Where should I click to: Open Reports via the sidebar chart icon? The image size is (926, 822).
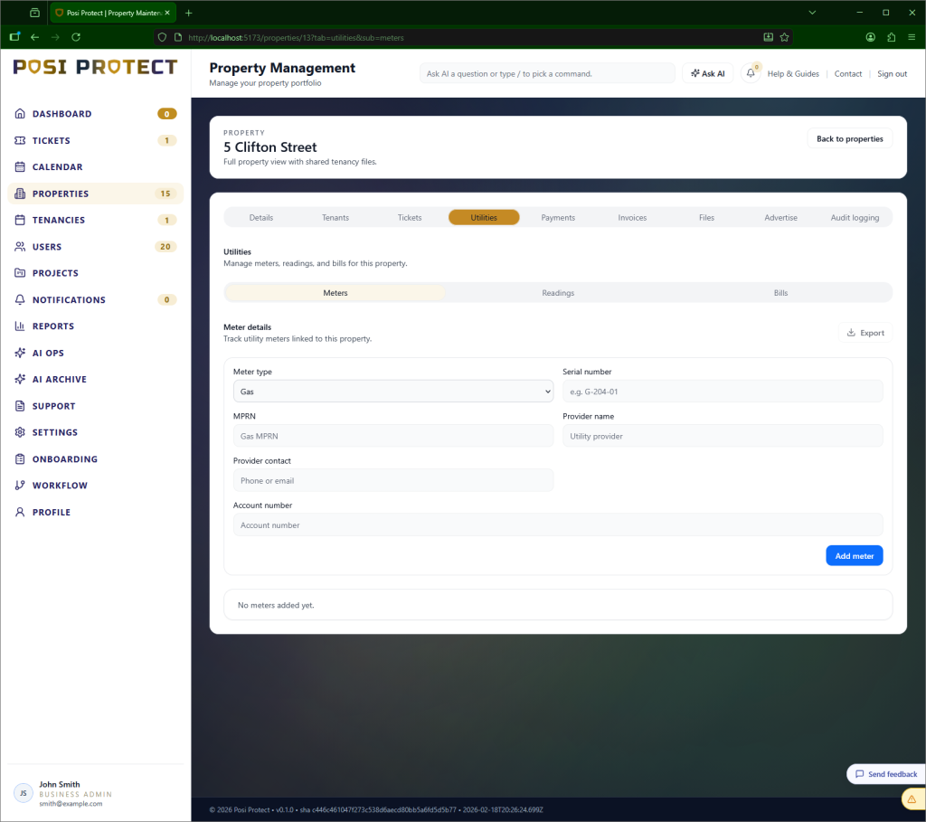[21, 326]
